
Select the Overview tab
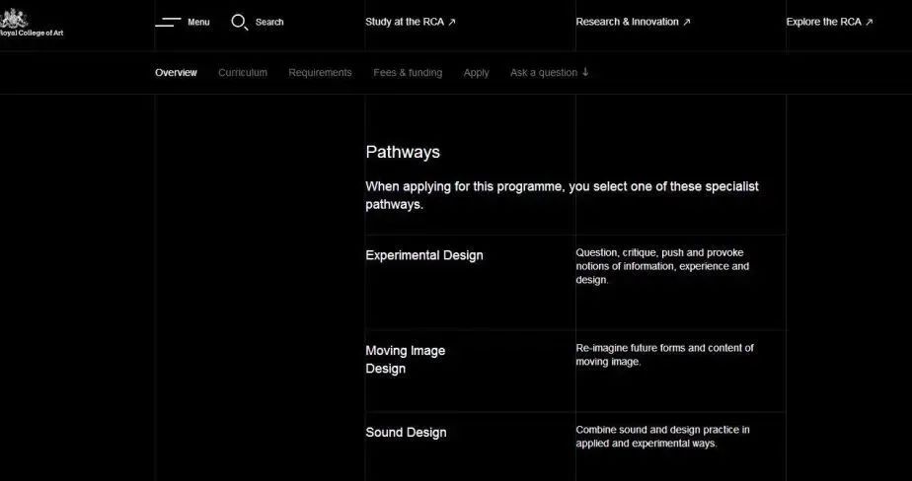tap(176, 72)
